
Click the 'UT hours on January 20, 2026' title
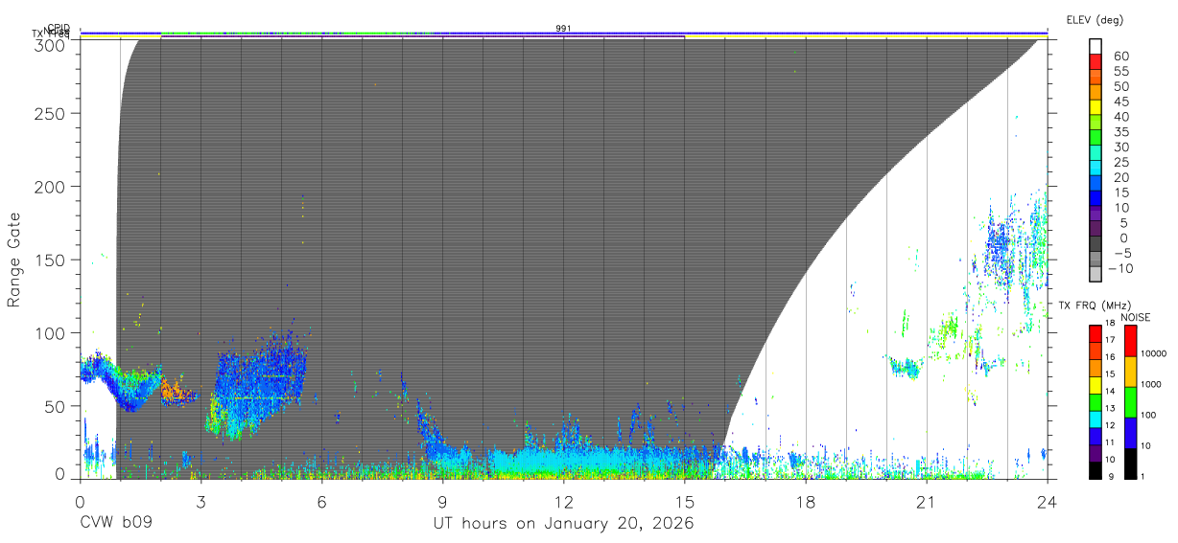[564, 524]
